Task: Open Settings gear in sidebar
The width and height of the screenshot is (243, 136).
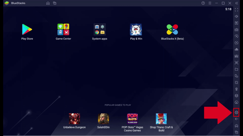Action: [x=236, y=112]
